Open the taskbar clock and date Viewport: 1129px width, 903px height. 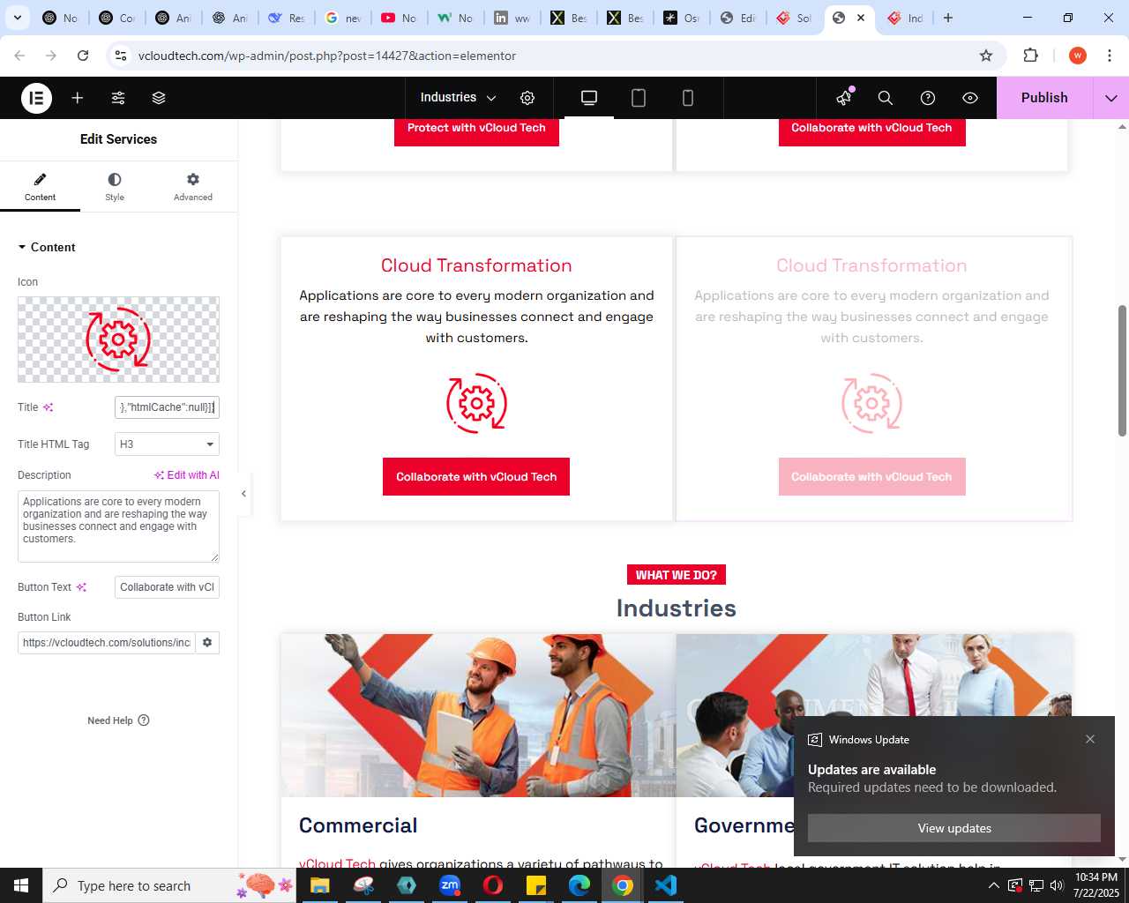[x=1096, y=885]
